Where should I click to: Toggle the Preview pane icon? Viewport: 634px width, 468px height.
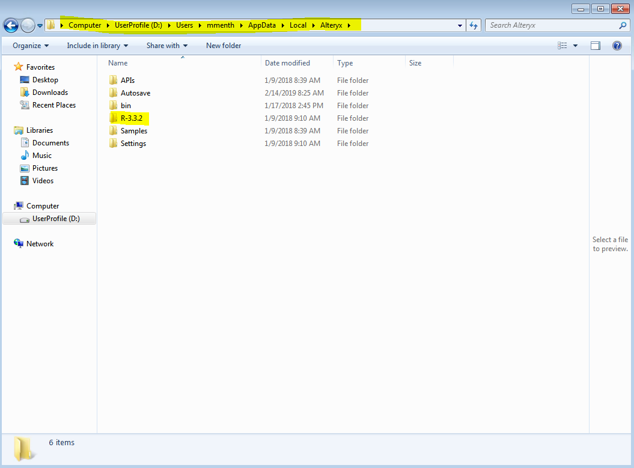point(595,45)
